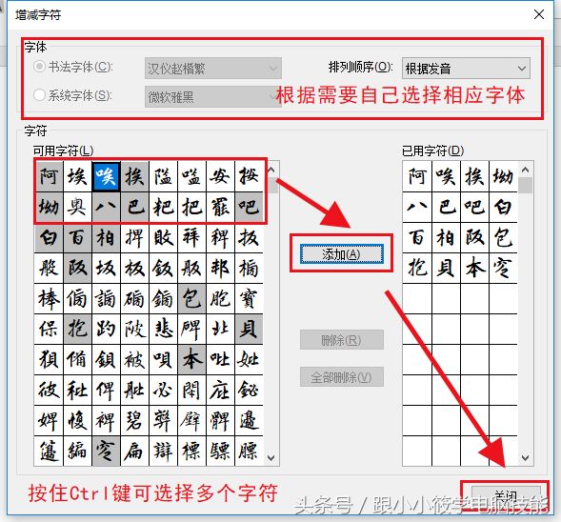Select character 奥 in available characters list
This screenshot has height=522, width=561.
coord(78,207)
